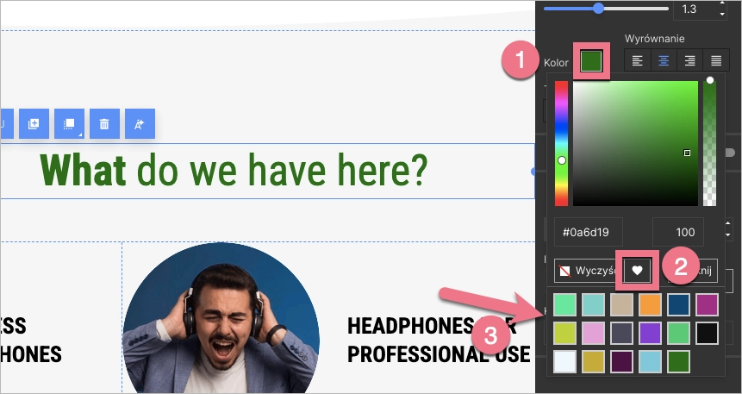The image size is (742, 394).
Task: Align text to the right
Action: pyautogui.click(x=689, y=60)
